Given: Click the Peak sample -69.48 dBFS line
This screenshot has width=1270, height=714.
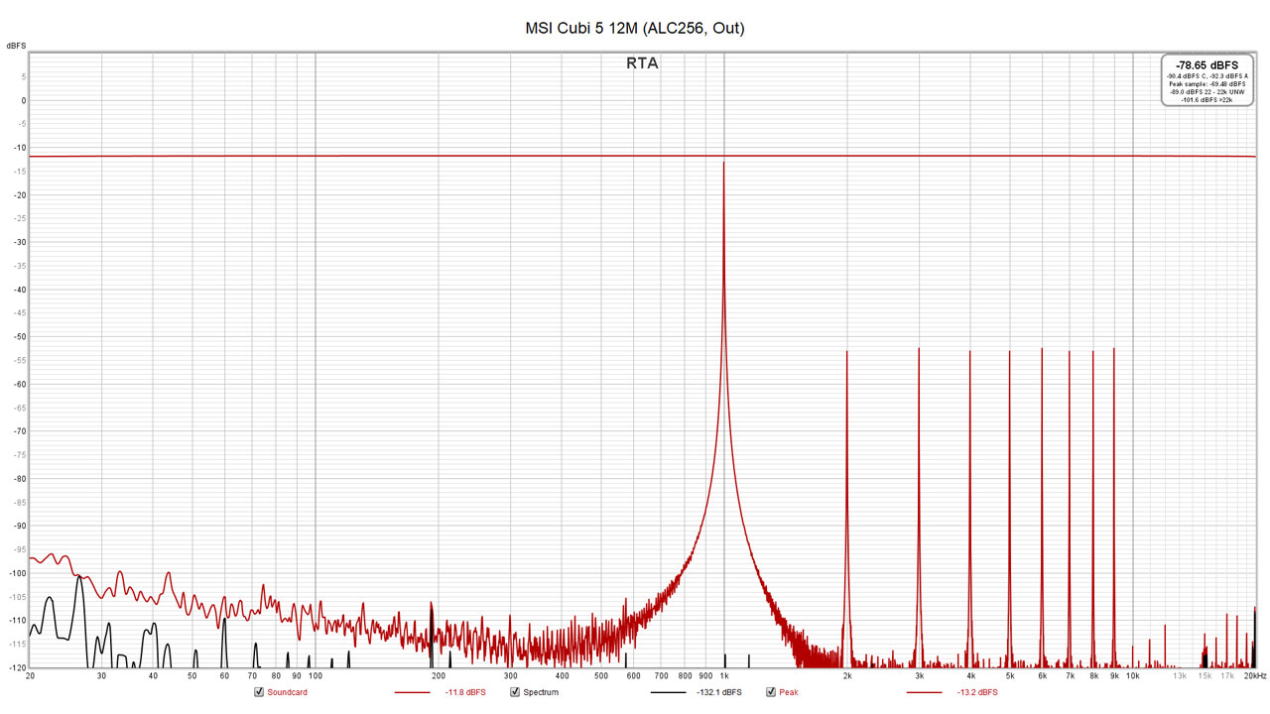Looking at the screenshot, I should 1206,84.
